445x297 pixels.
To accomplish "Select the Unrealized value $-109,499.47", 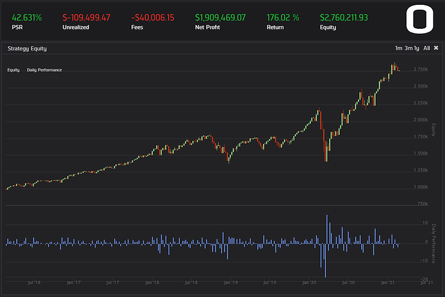I will coord(86,17).
